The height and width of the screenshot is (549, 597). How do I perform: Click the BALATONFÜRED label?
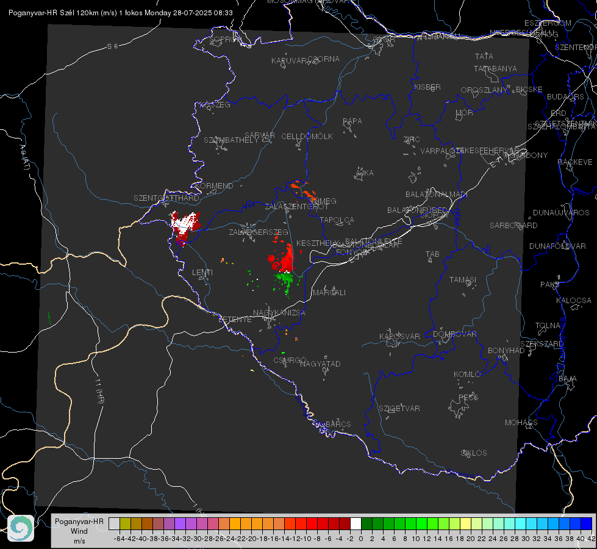click(417, 210)
